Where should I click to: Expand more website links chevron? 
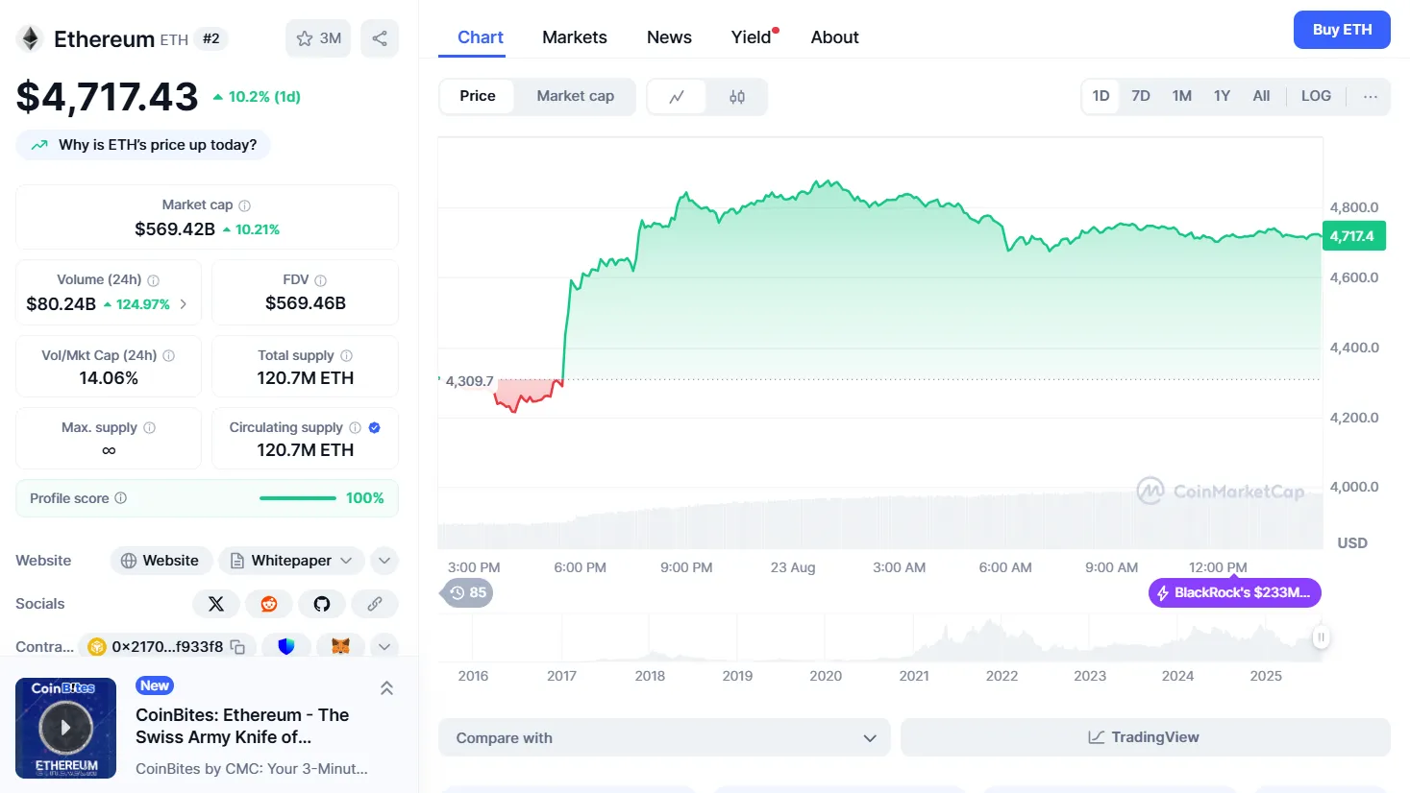pyautogui.click(x=384, y=561)
